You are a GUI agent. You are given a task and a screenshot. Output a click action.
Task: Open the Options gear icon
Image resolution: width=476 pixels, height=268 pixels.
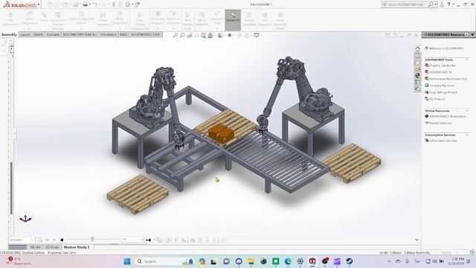(x=128, y=4)
